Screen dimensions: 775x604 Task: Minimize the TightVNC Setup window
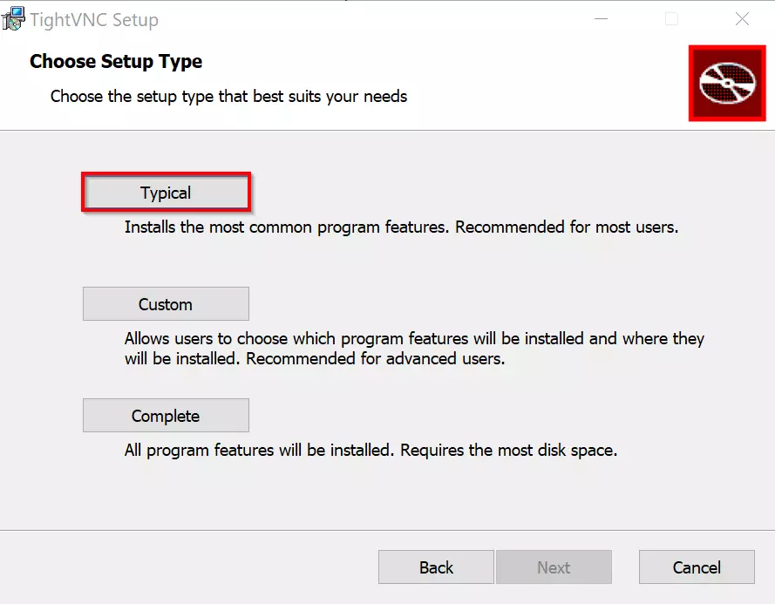pos(601,18)
